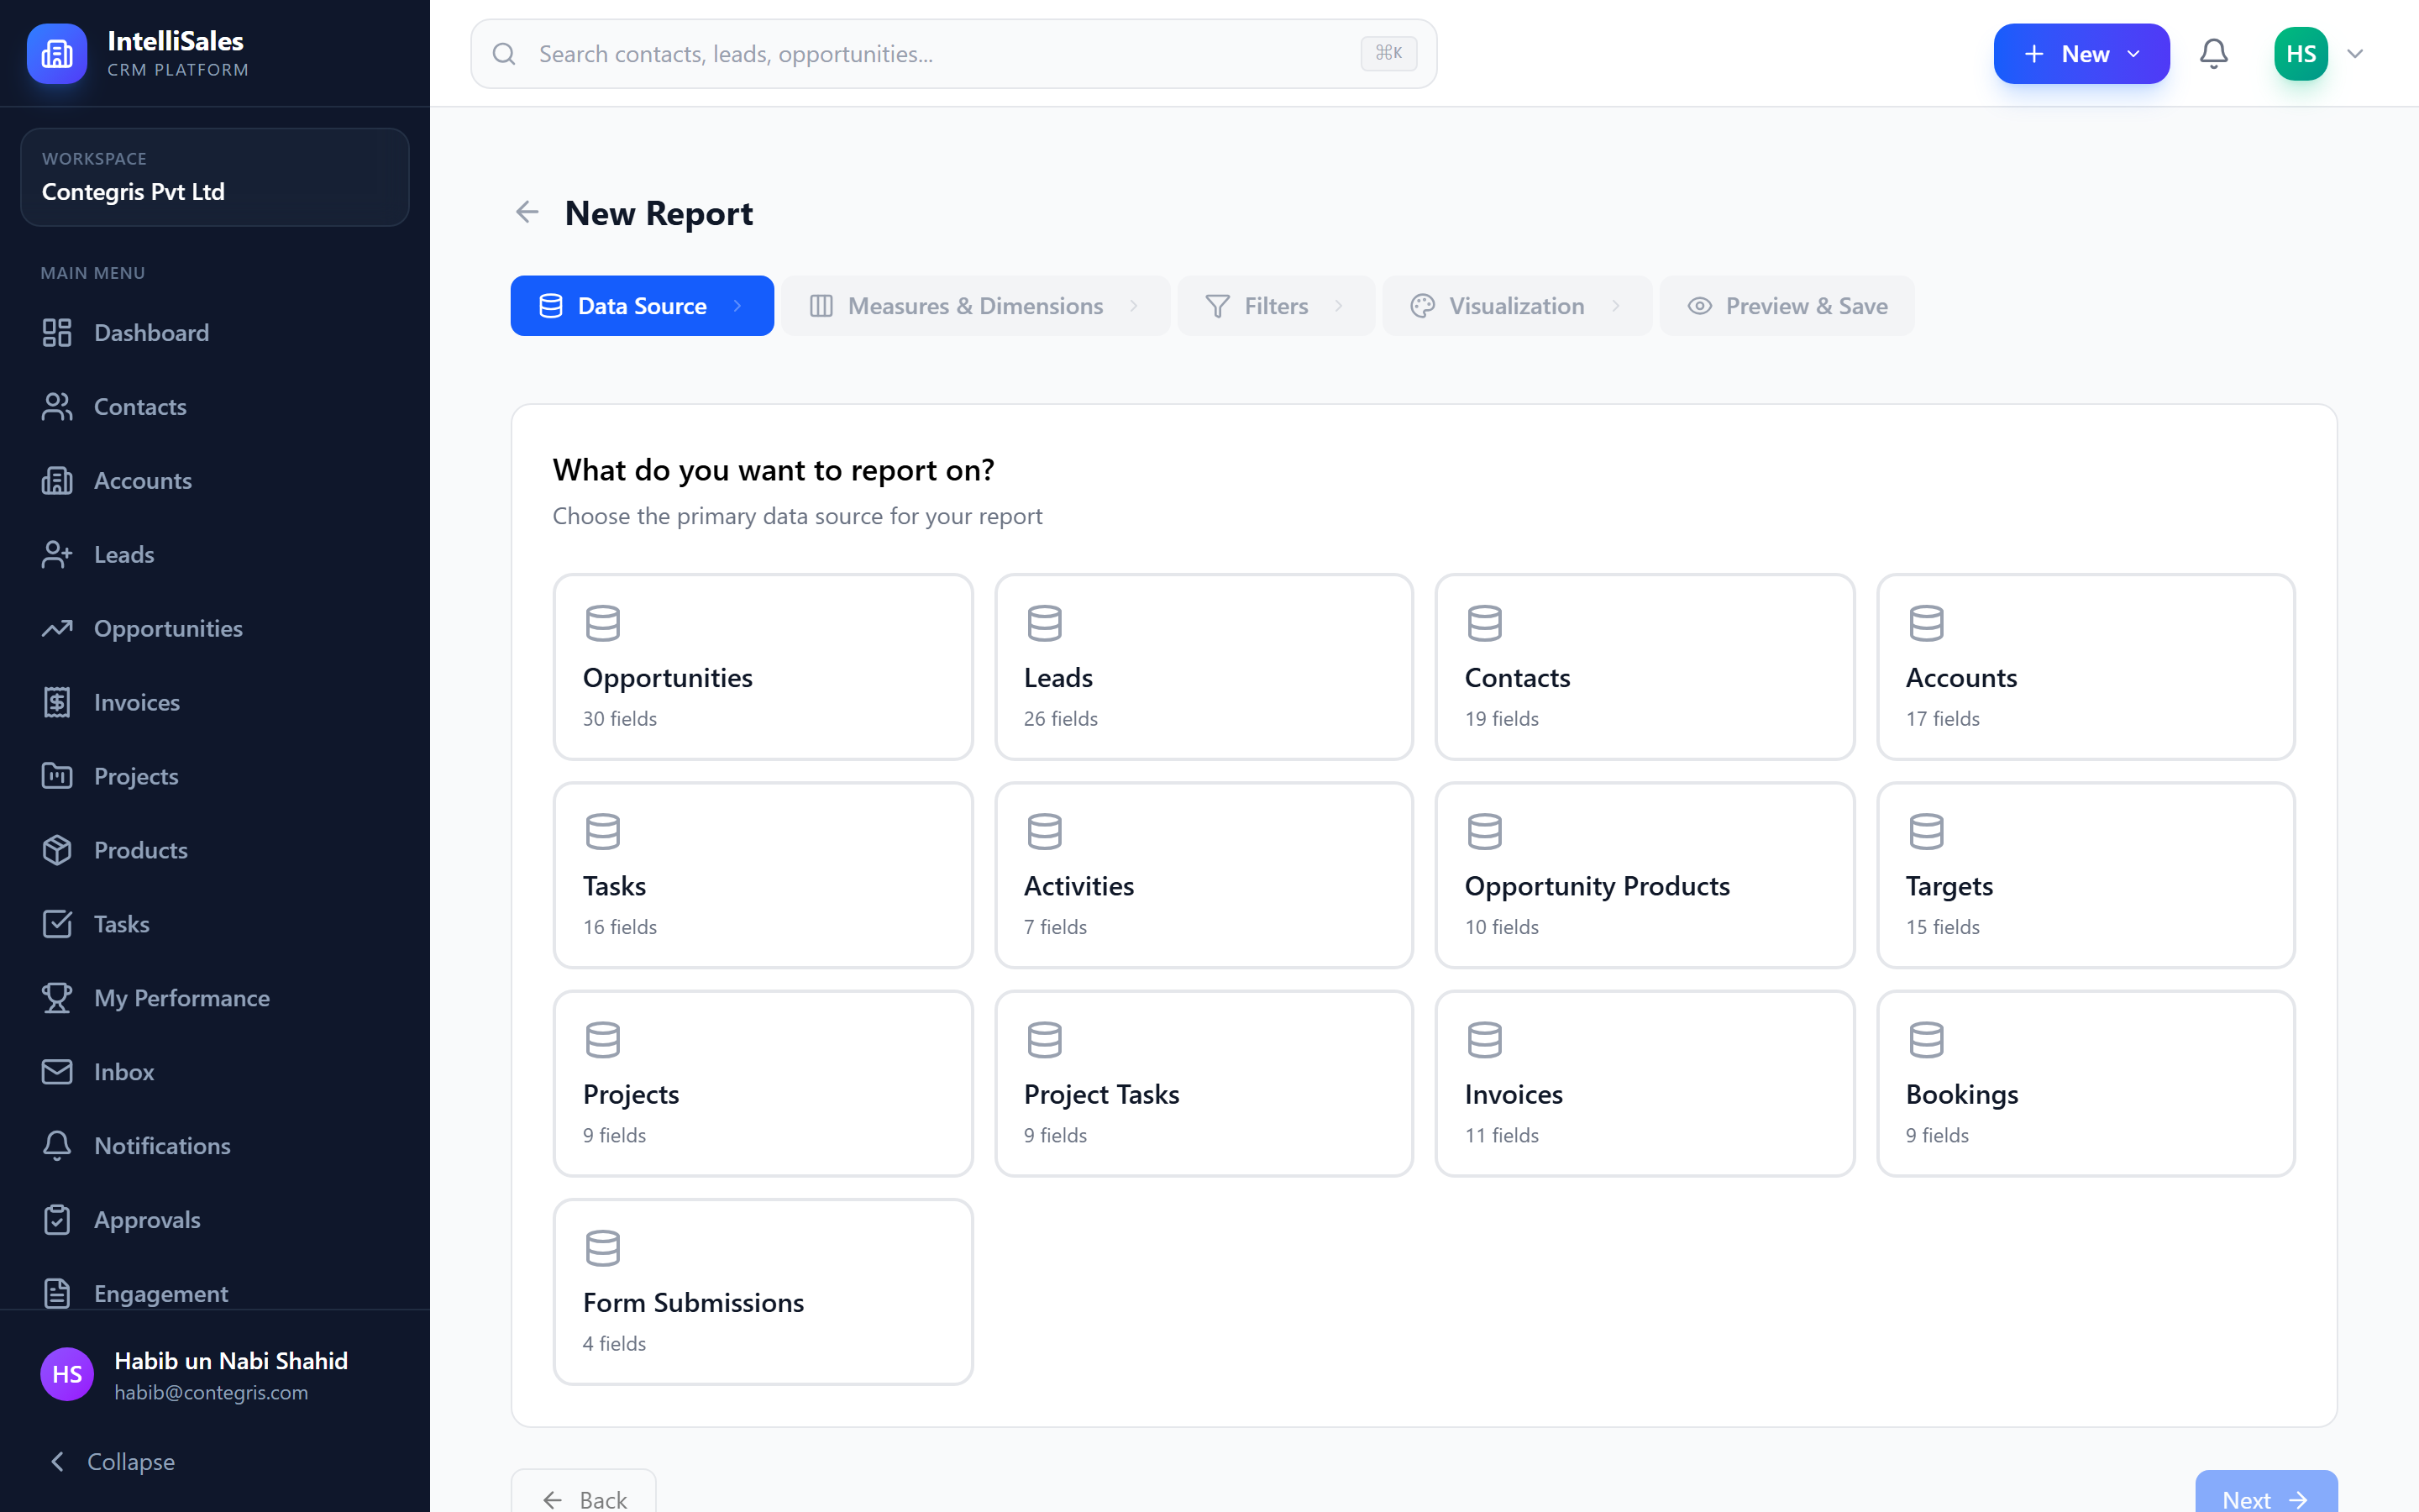
Task: Focus the search contacts, leads, opportunities field
Action: click(953, 54)
